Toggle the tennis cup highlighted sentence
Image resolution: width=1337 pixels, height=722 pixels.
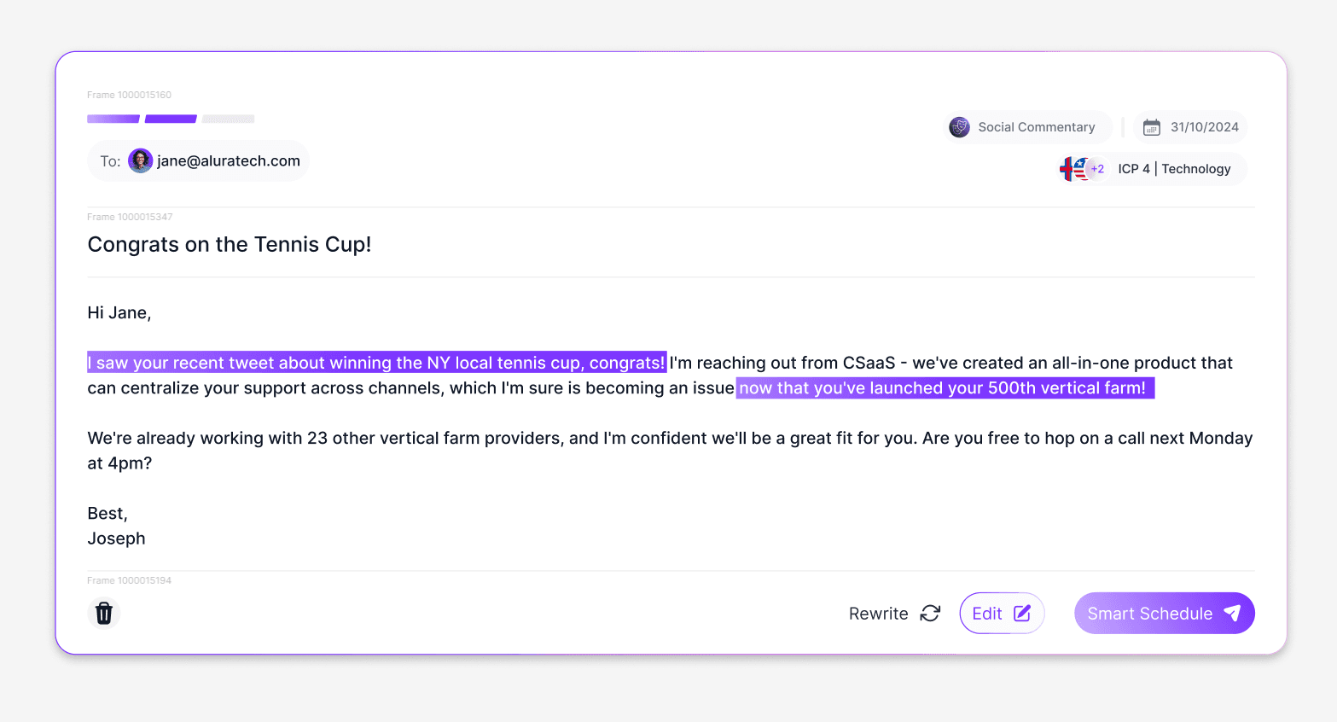click(375, 362)
